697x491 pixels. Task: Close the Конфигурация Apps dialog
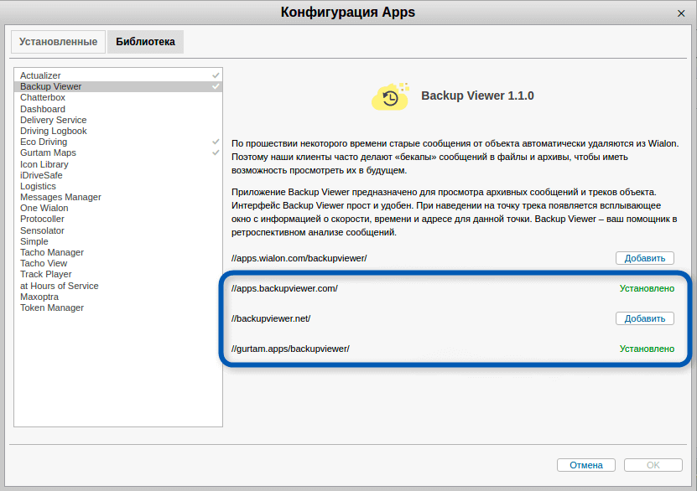[680, 13]
